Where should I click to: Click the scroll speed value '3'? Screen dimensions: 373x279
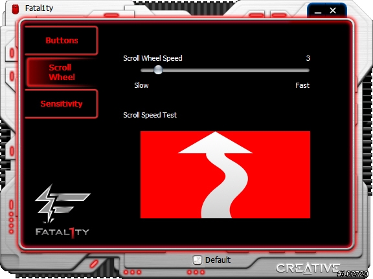click(x=308, y=58)
